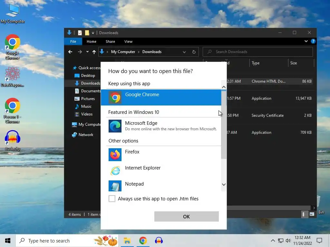Refresh the Downloads folder

click(x=194, y=52)
